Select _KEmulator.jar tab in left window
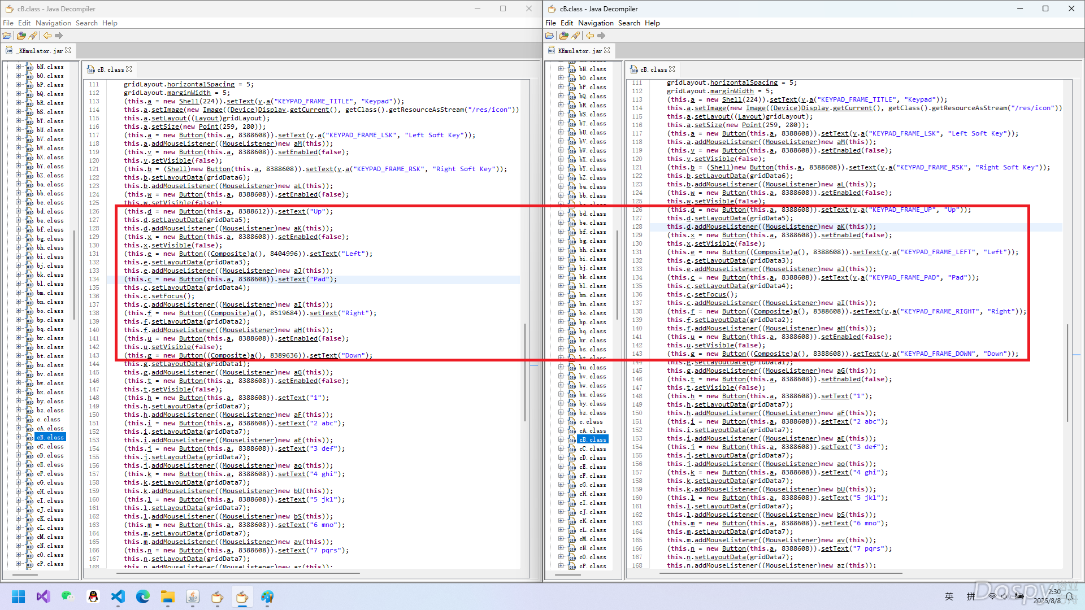The width and height of the screenshot is (1085, 610). tap(38, 50)
